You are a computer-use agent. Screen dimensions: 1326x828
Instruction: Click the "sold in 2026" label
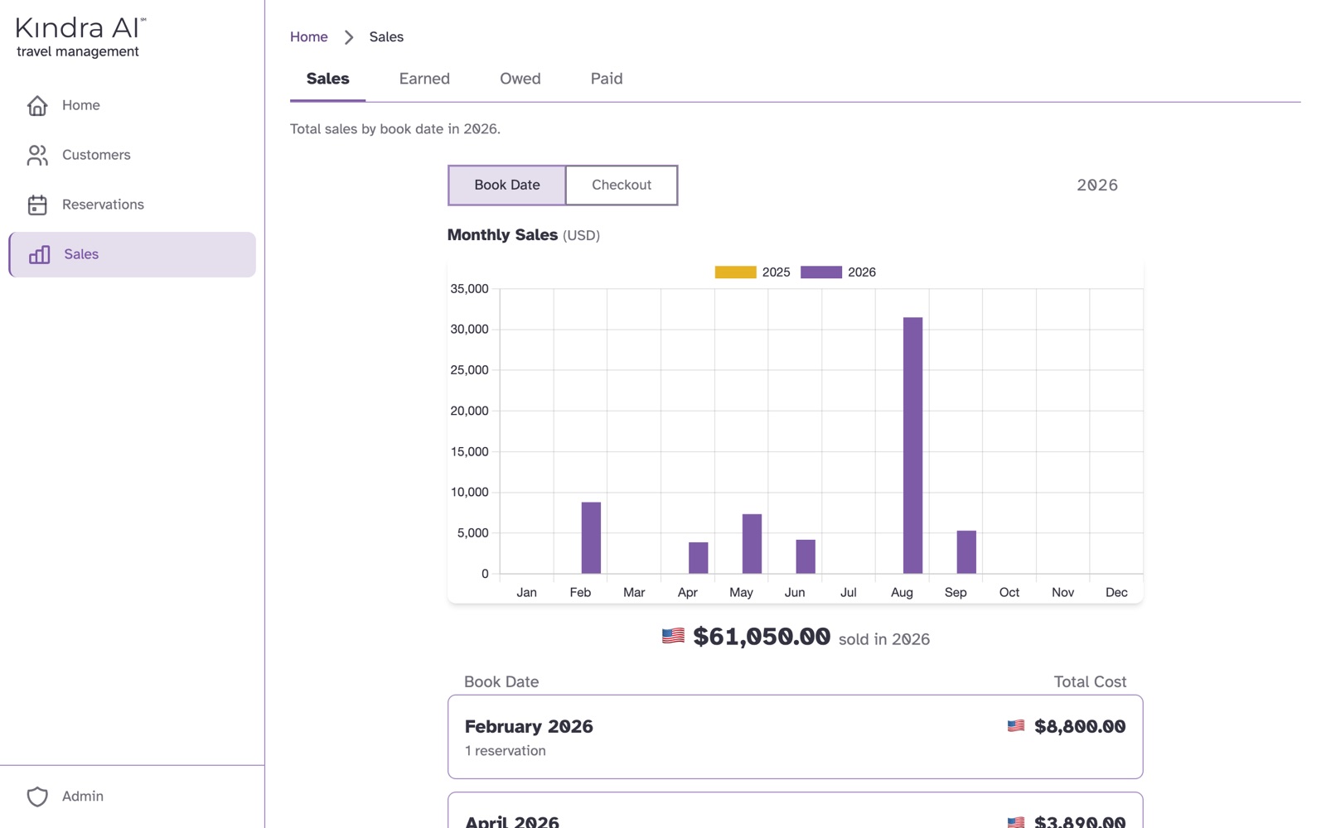click(884, 639)
